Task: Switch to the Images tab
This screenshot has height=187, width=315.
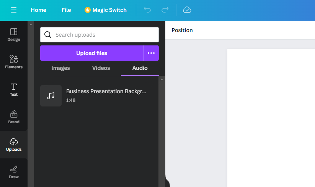Action: click(60, 68)
